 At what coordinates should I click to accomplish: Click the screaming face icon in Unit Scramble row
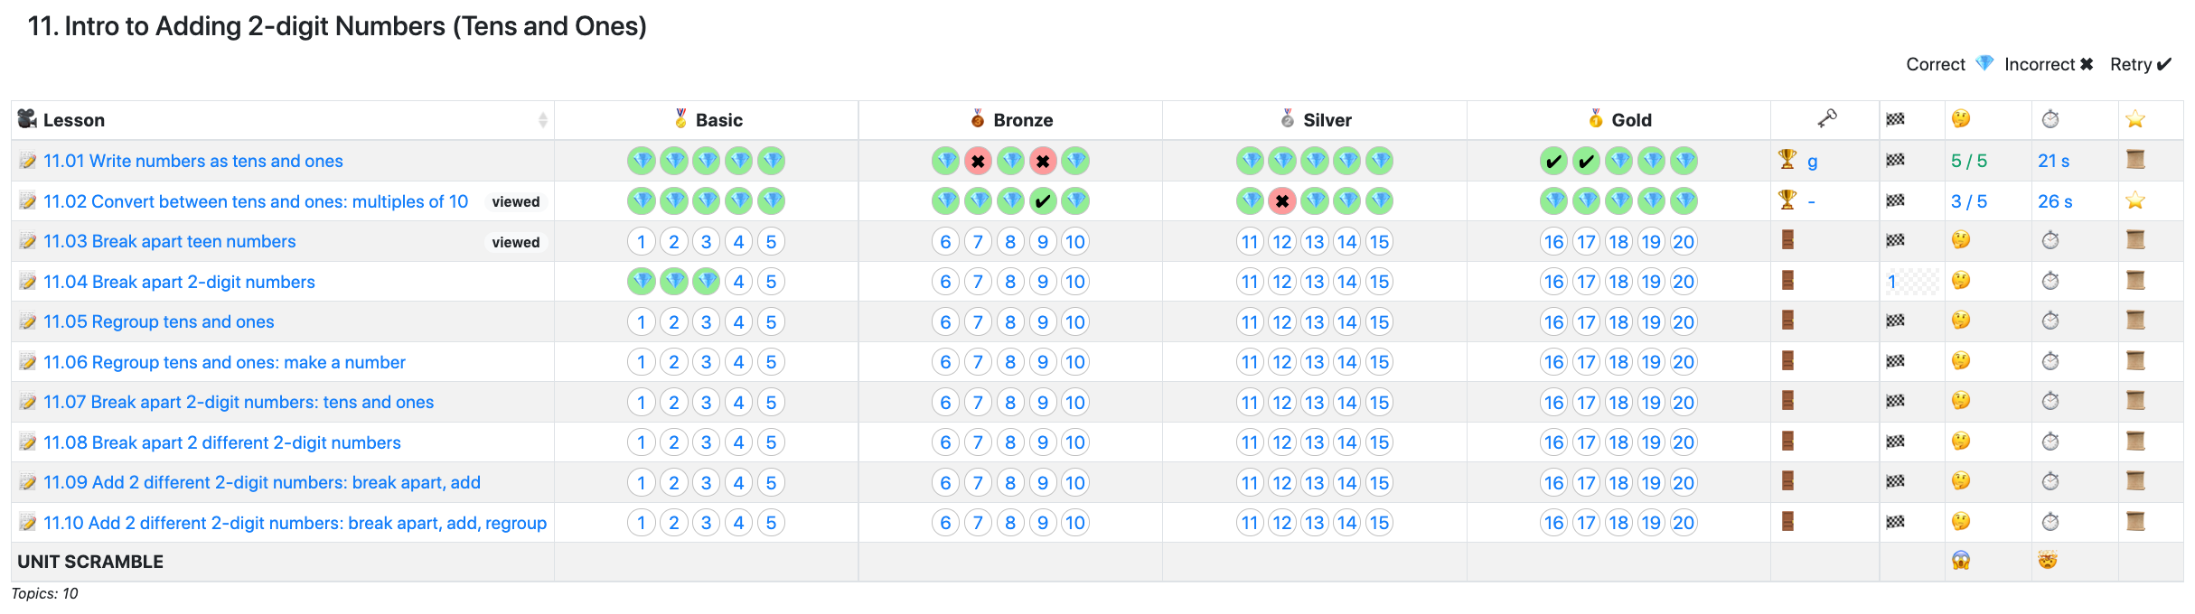click(x=1960, y=561)
